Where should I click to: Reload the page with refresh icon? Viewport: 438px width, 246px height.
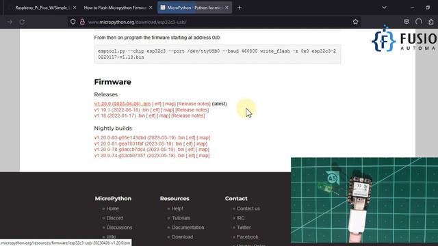point(22,22)
